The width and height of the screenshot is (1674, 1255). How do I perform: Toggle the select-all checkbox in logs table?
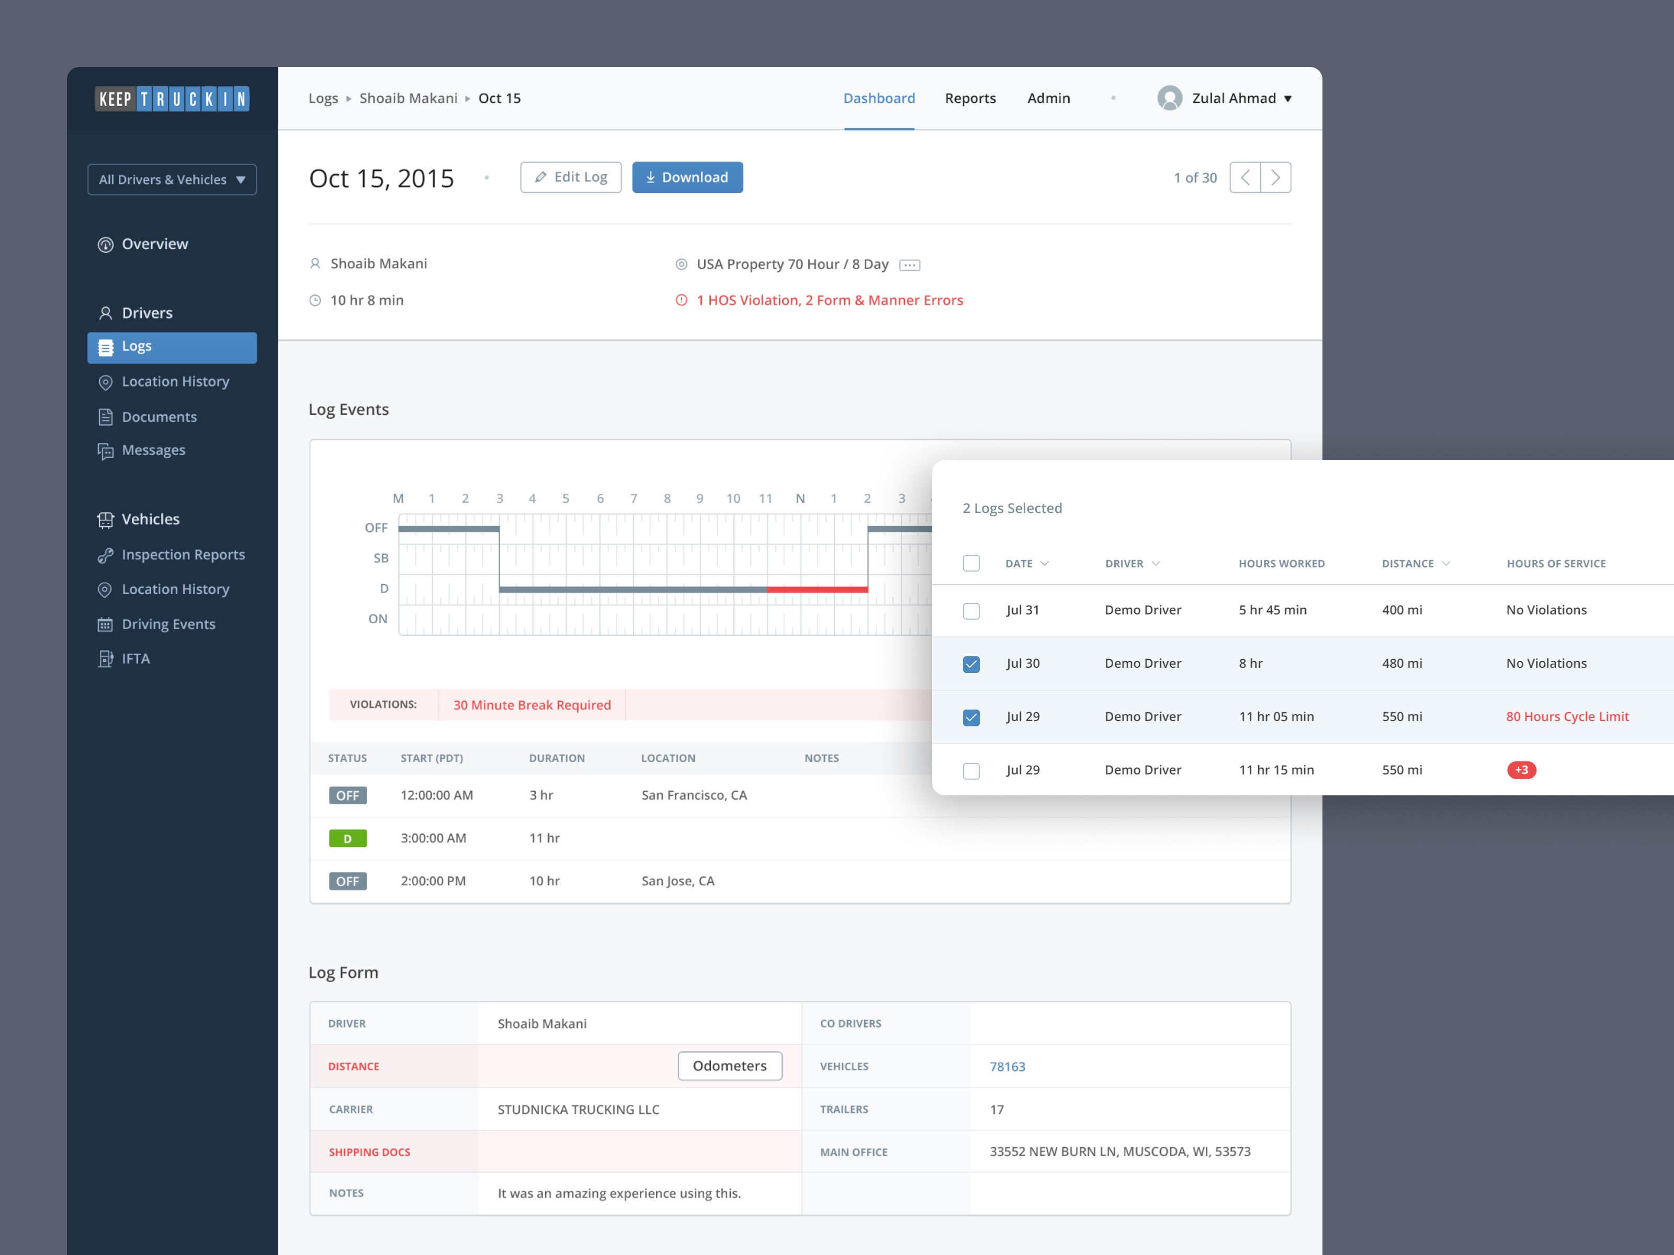(972, 563)
